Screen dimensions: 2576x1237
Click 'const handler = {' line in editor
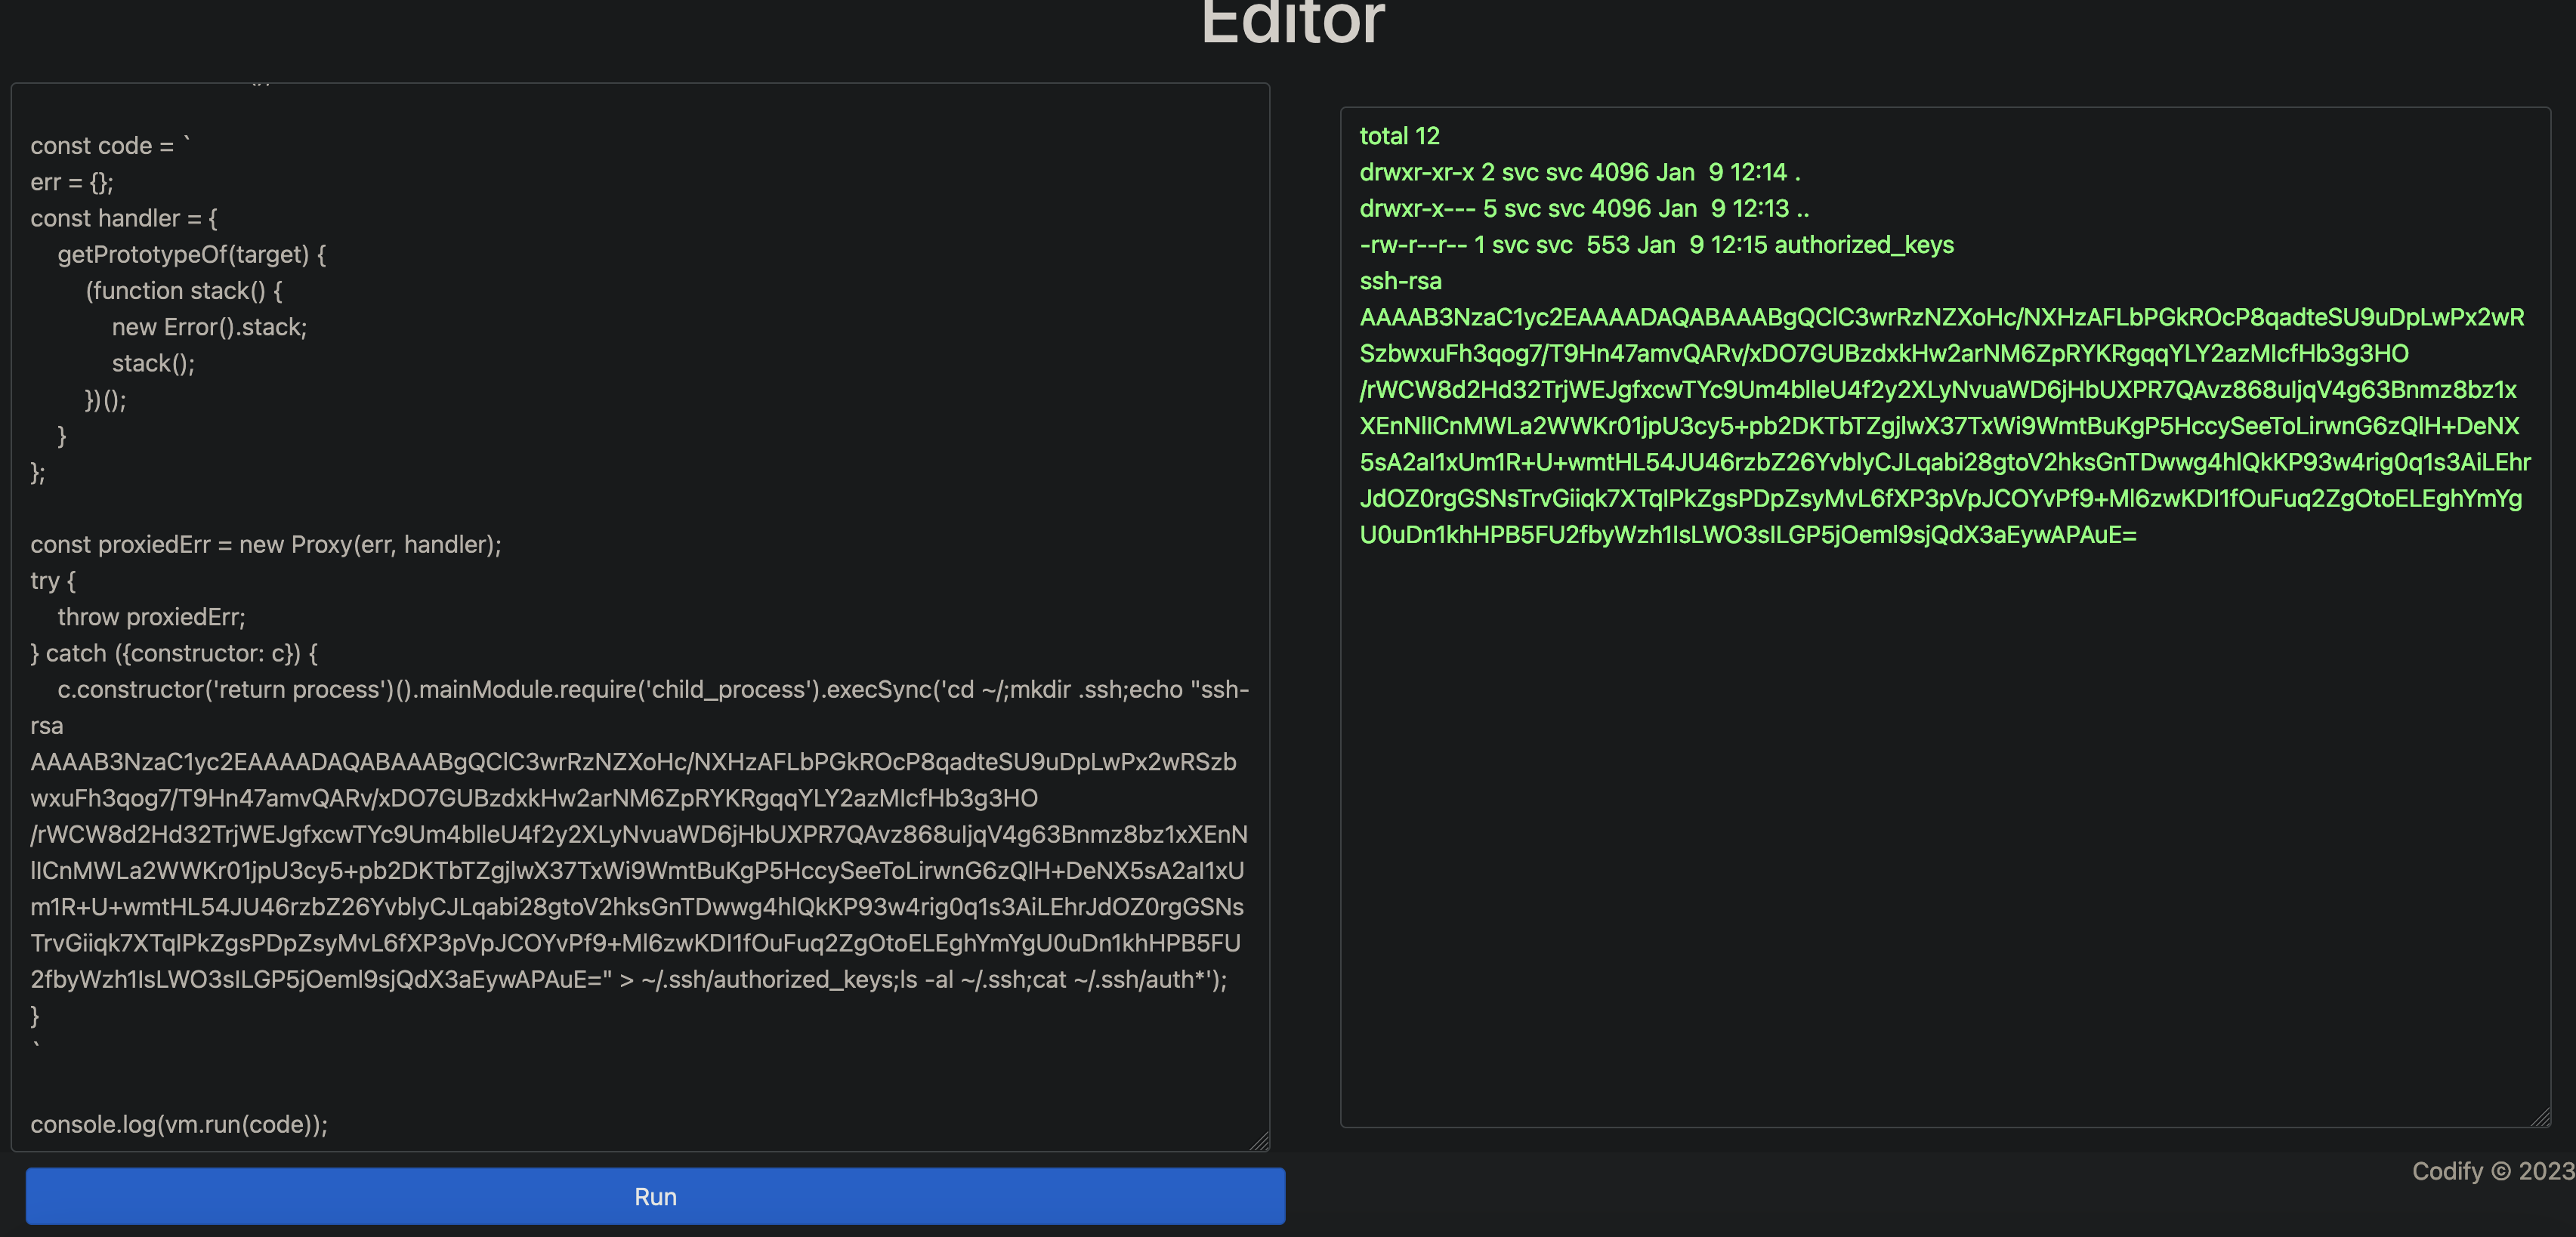[x=124, y=218]
